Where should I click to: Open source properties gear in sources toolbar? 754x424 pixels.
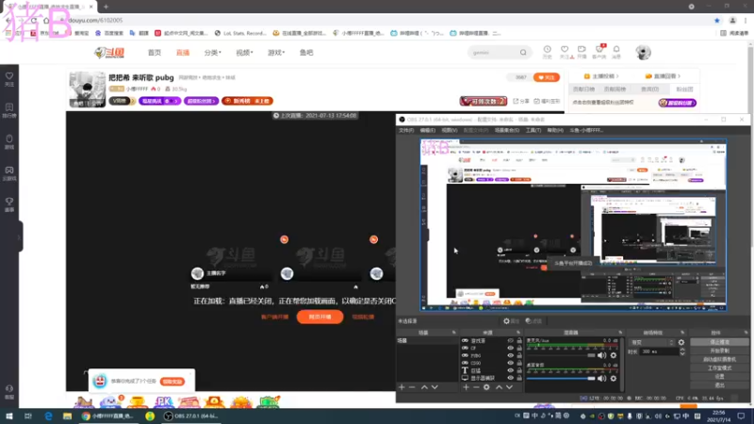pos(486,387)
